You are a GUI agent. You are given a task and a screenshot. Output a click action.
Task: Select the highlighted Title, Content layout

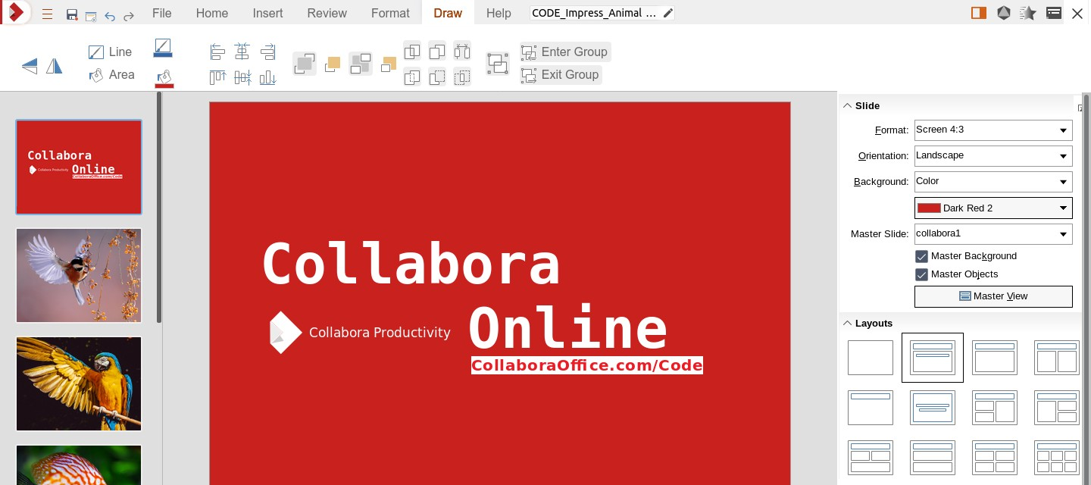933,358
